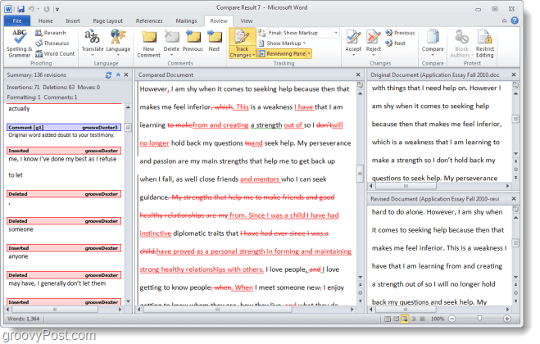Screen dimensions: 540x344
Task: Click the Reject change icon
Action: [x=374, y=37]
